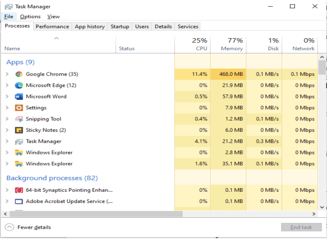Click the Adobe Acrobat Update Service icon
This screenshot has height=239, width=327.
[19, 201]
